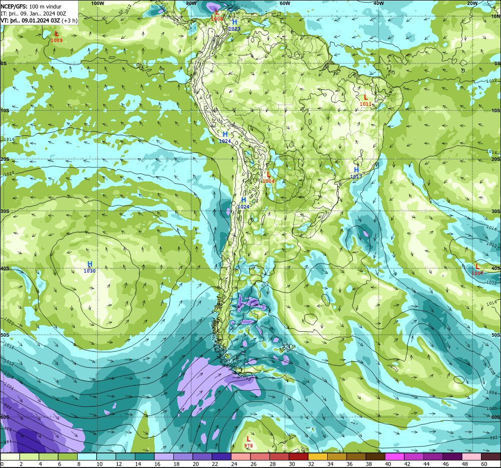The image size is (501, 468).
Task: Click the legend value label 60
Action: (484, 464)
